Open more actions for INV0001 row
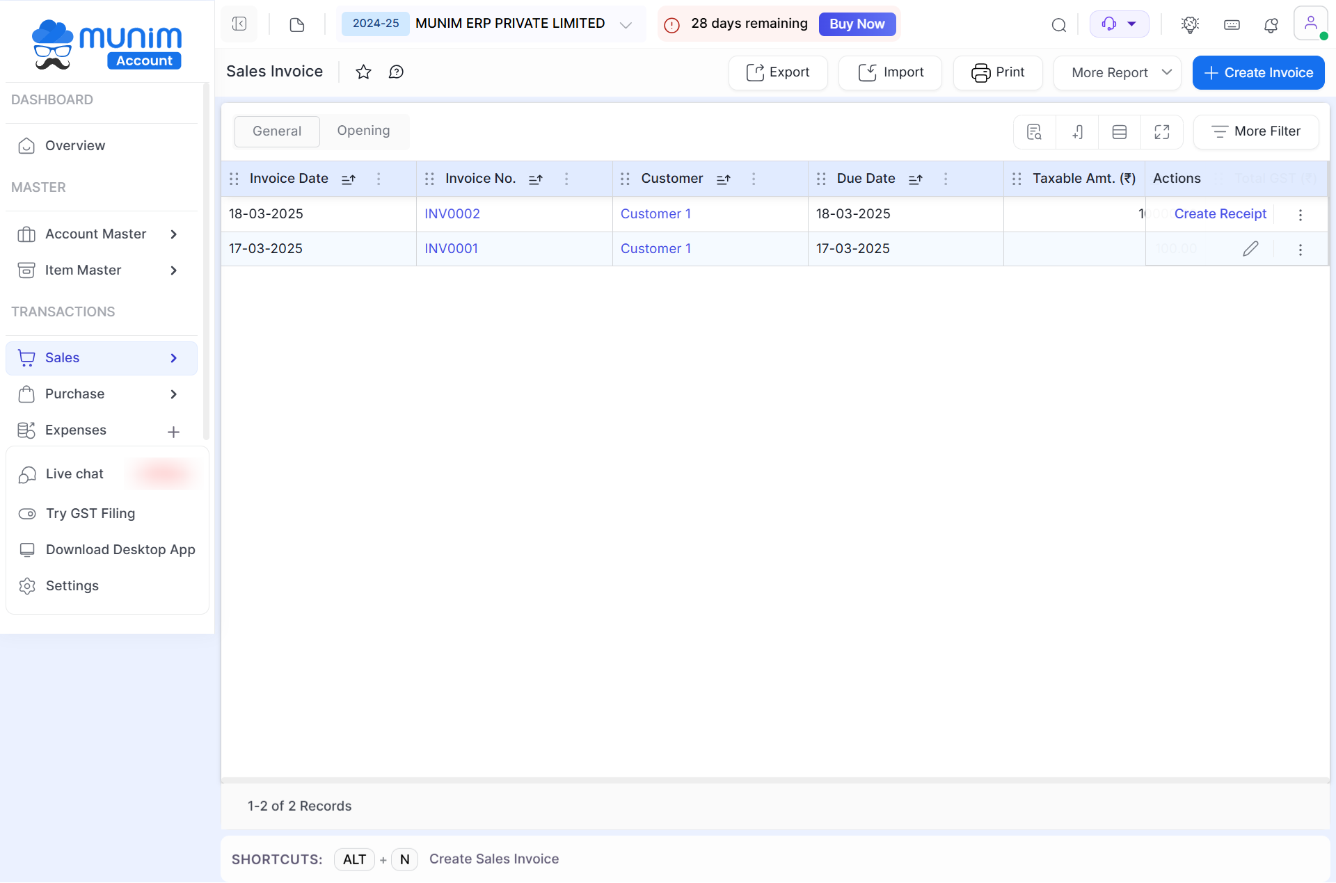The image size is (1336, 883). click(1301, 250)
